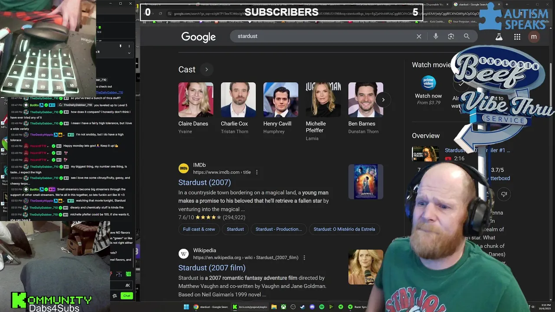Open the Michelle Pfeiffer cast card
Screen dimensions: 555x312
point(323,112)
